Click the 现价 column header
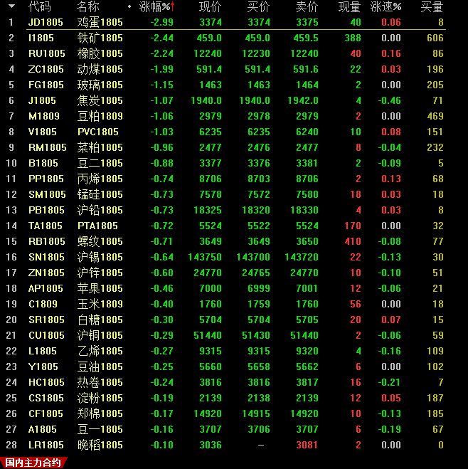The height and width of the screenshot is (469, 468). pyautogui.click(x=210, y=7)
